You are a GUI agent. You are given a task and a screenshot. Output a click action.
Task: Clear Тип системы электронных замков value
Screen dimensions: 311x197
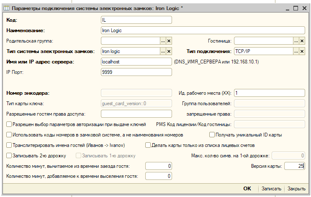(x=169, y=51)
